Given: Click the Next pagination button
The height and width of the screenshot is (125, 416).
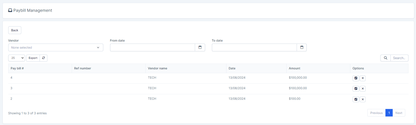Looking at the screenshot, I should [399, 113].
